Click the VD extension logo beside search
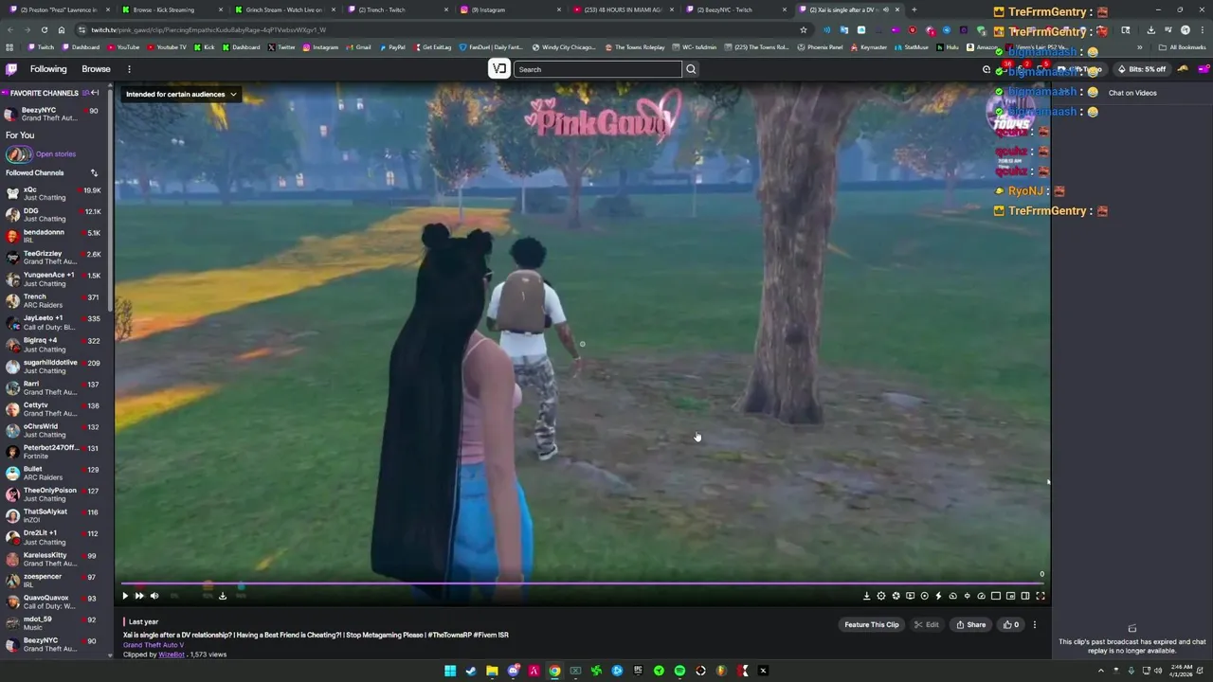Screen dimensions: 1213x682 499,68
